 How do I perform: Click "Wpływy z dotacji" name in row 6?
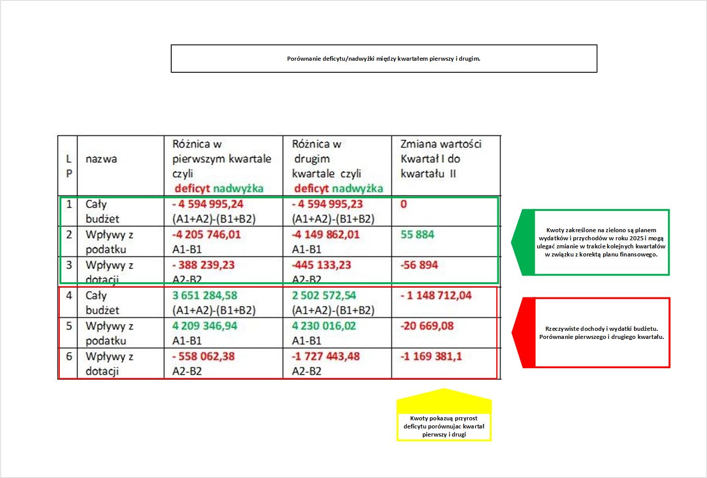109,364
